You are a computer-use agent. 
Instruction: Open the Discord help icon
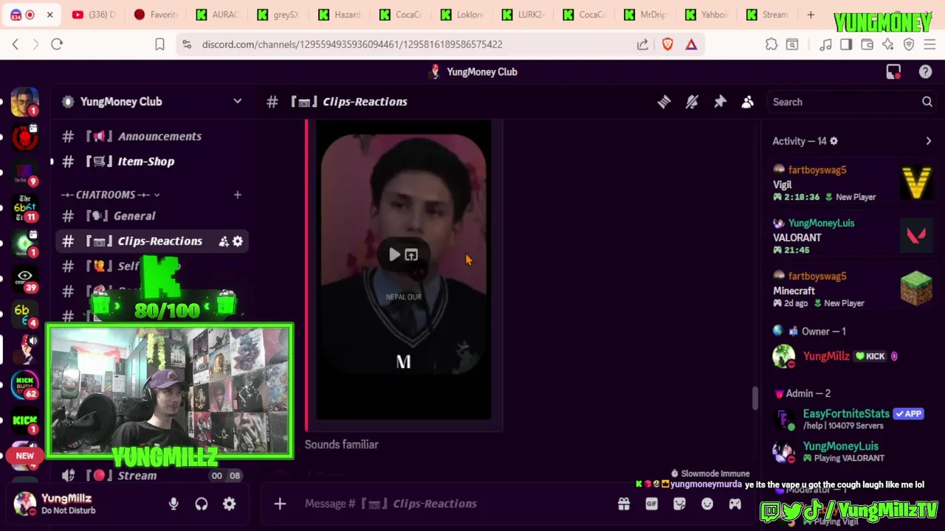tap(925, 72)
